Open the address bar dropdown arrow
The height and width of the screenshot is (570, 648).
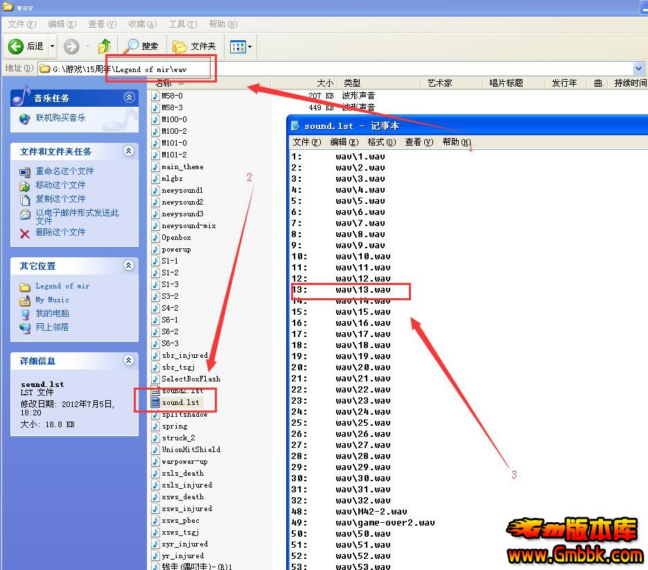coord(638,69)
